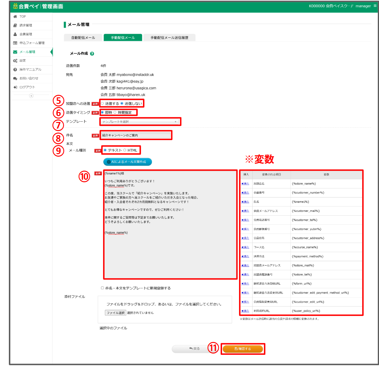Click recipient kagi441@eay.jp
Image resolution: width=379 pixels, height=366 pixels.
130,81
